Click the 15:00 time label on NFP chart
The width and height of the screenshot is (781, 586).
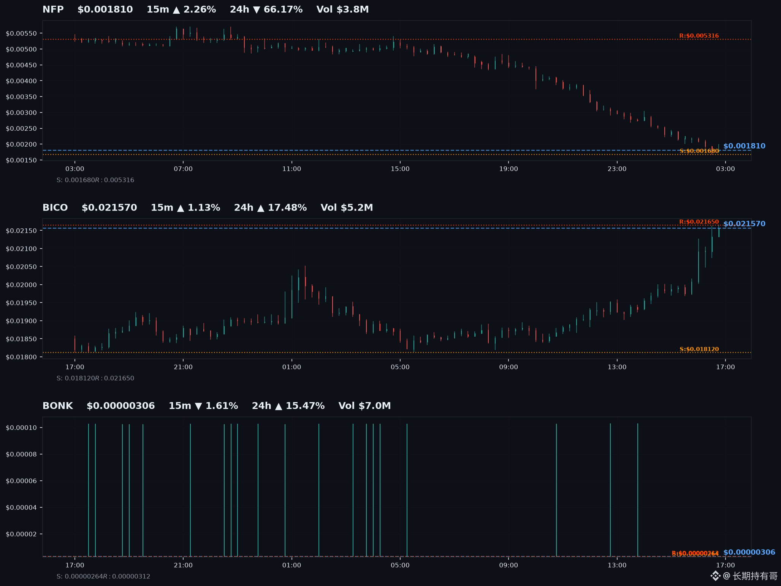[400, 169]
